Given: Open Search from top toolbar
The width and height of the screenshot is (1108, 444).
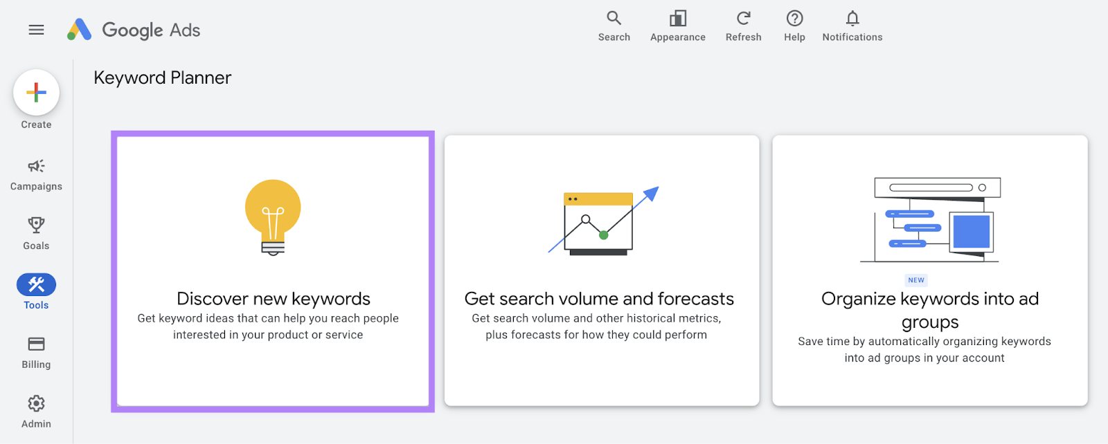Looking at the screenshot, I should coord(614,26).
